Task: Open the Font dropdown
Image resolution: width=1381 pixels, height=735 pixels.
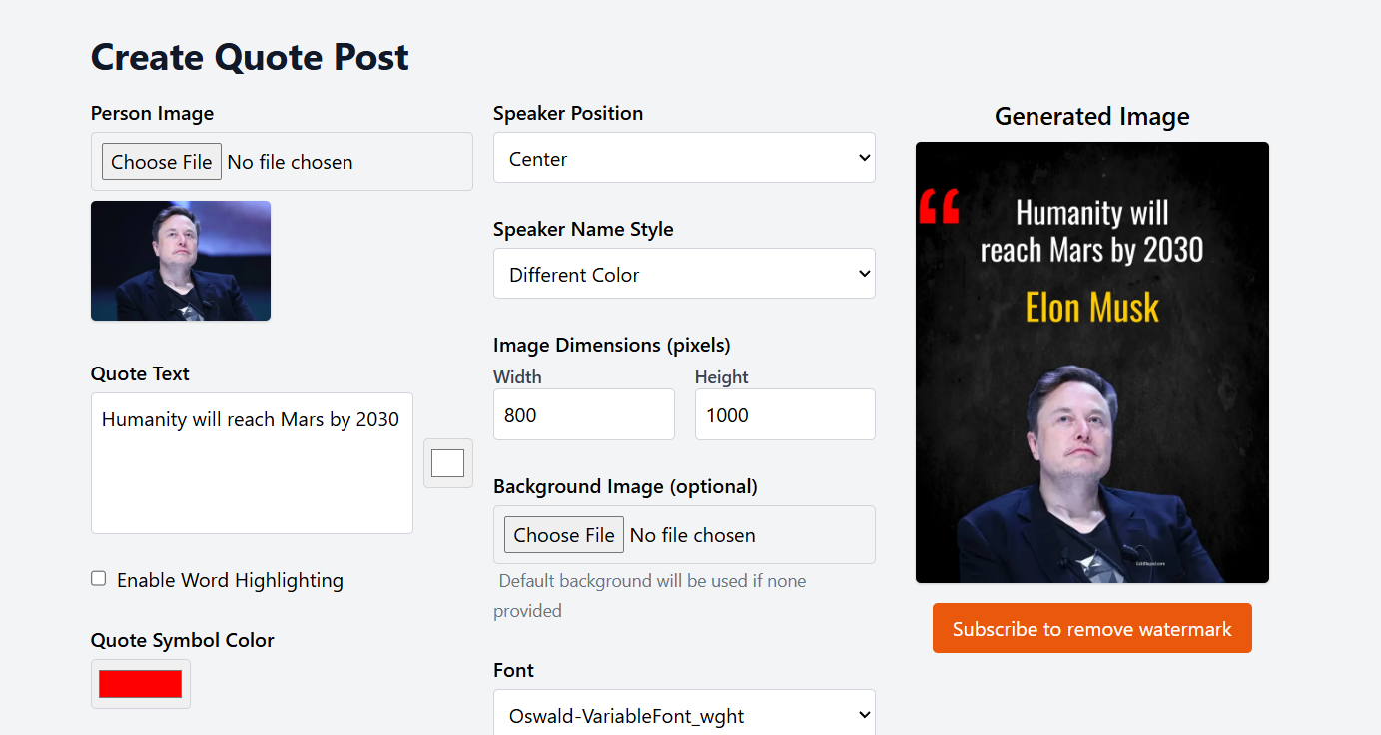Action: click(684, 714)
